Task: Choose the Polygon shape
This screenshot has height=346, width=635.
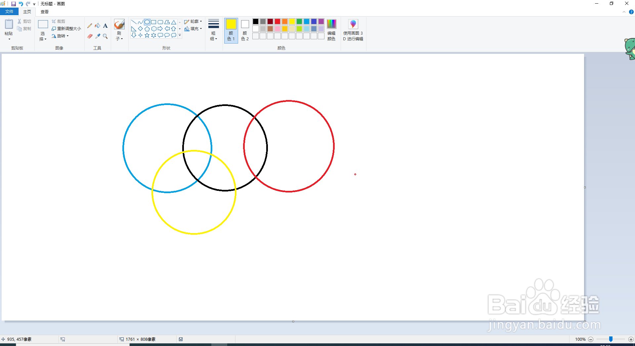Action: pos(167,22)
